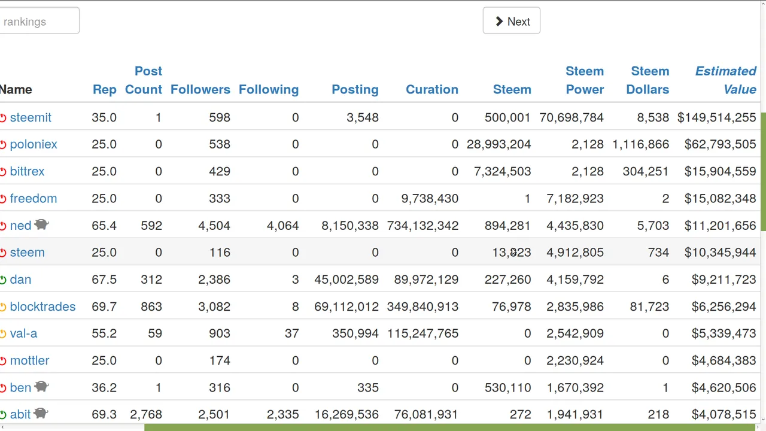This screenshot has height=431, width=766.
Task: Open the val-a account link
Action: pos(23,333)
